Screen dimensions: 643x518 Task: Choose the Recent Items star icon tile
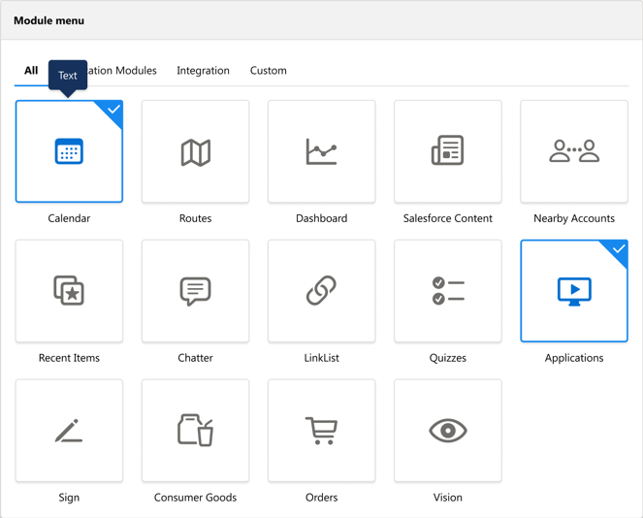click(x=69, y=291)
